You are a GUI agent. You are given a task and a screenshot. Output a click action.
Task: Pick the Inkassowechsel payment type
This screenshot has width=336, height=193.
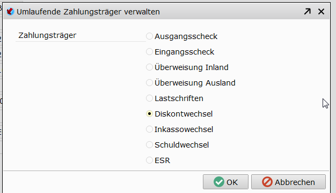pos(149,129)
